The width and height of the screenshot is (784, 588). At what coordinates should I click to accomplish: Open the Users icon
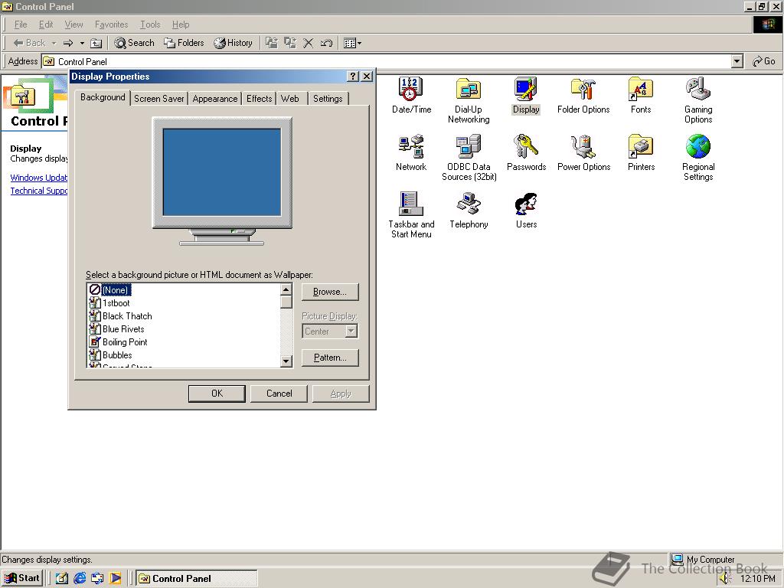pyautogui.click(x=526, y=210)
